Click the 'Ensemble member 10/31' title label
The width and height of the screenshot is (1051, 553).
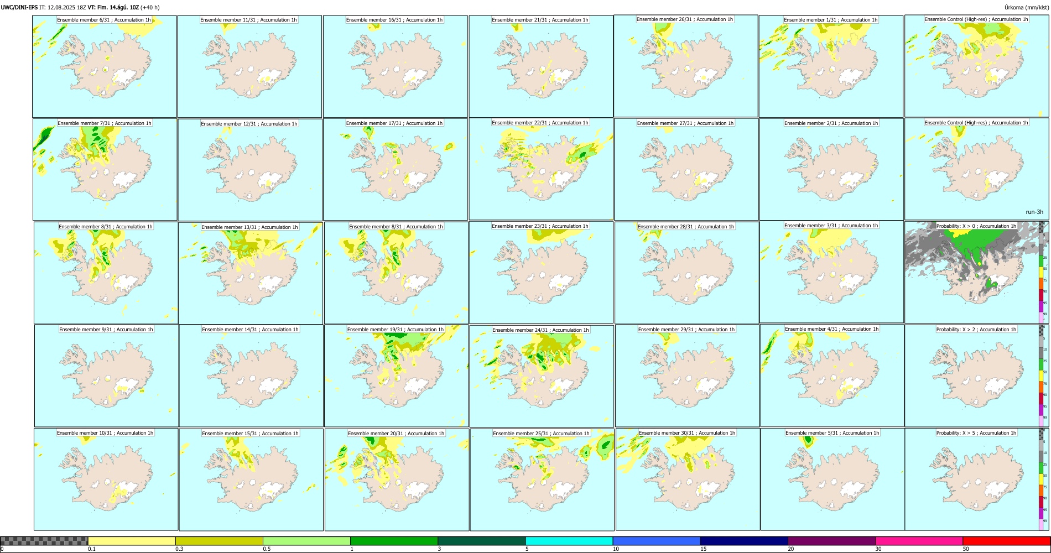click(105, 433)
